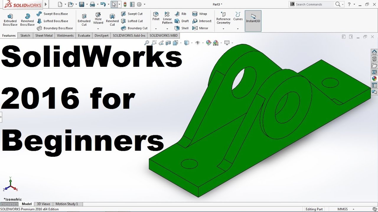Toggle the Select cursor tool
The width and height of the screenshot is (378, 212).
click(114, 4)
